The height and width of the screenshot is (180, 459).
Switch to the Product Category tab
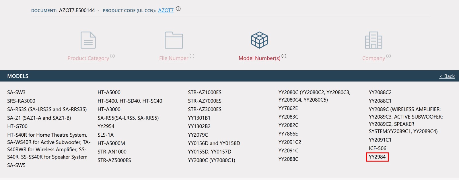[x=88, y=58]
